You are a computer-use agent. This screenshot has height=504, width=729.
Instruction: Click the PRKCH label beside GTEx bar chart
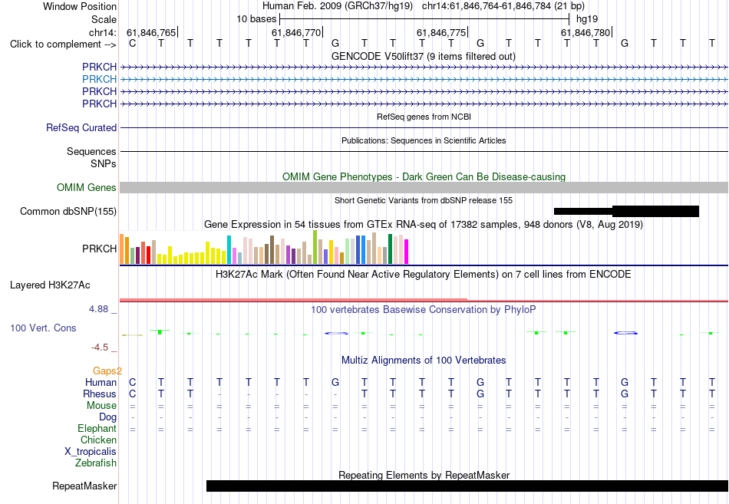[99, 249]
